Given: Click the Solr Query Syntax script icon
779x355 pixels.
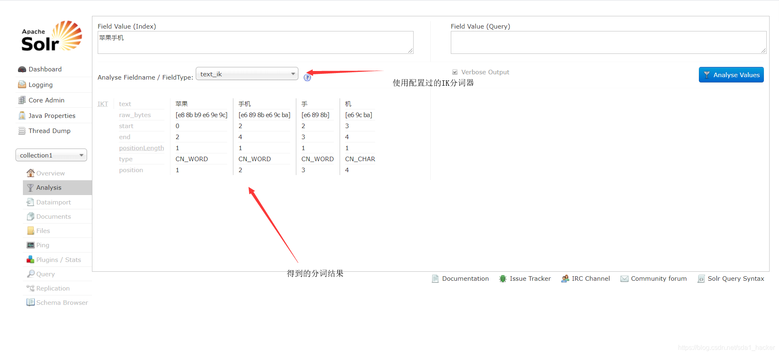Looking at the screenshot, I should (x=701, y=279).
